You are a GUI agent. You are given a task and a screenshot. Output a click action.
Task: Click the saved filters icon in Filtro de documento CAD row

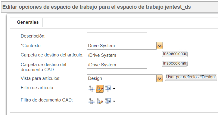point(108,101)
